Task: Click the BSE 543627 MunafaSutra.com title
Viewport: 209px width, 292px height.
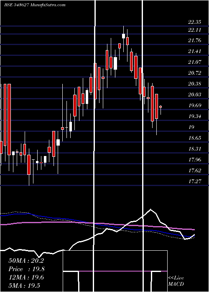Action: click(35, 5)
